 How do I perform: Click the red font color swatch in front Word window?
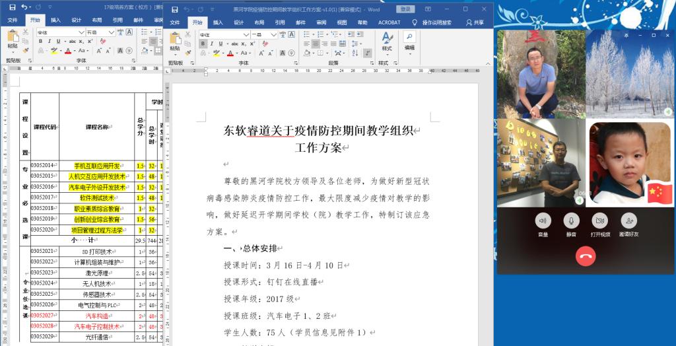(230, 53)
